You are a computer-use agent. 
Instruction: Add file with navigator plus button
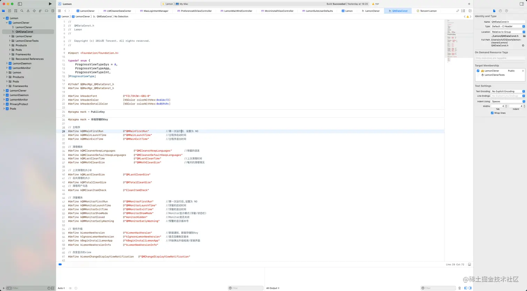point(3,288)
